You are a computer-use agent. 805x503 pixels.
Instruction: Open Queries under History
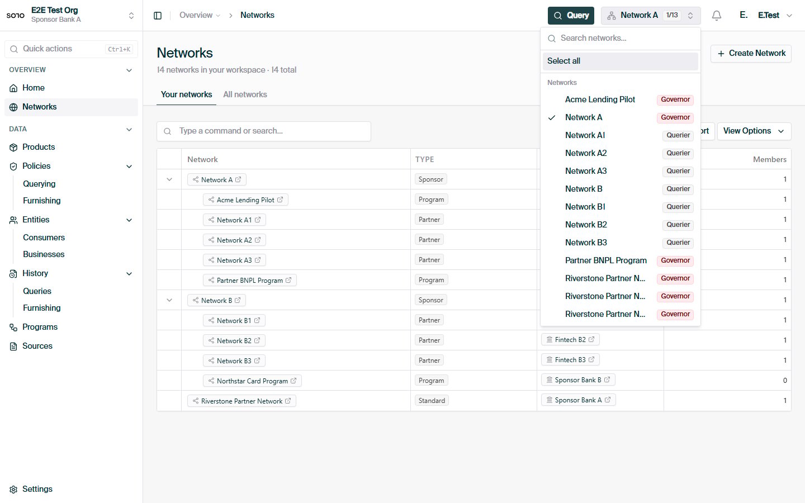[x=37, y=292]
